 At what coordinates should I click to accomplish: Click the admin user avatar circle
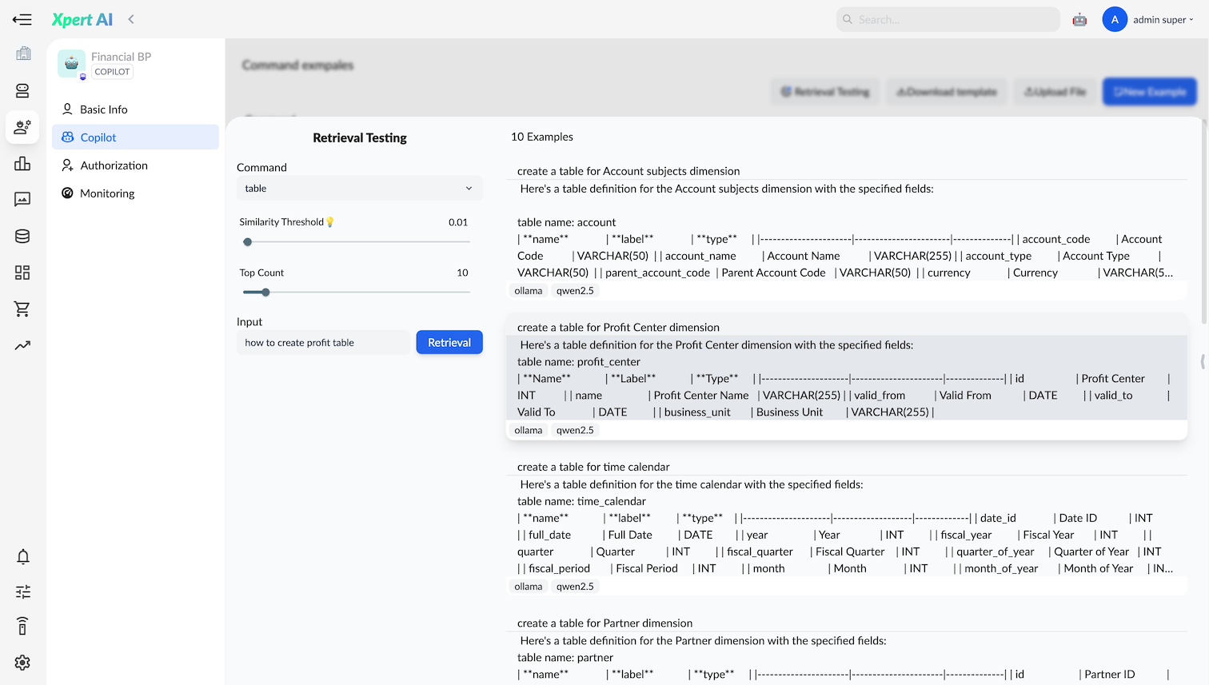coord(1115,19)
